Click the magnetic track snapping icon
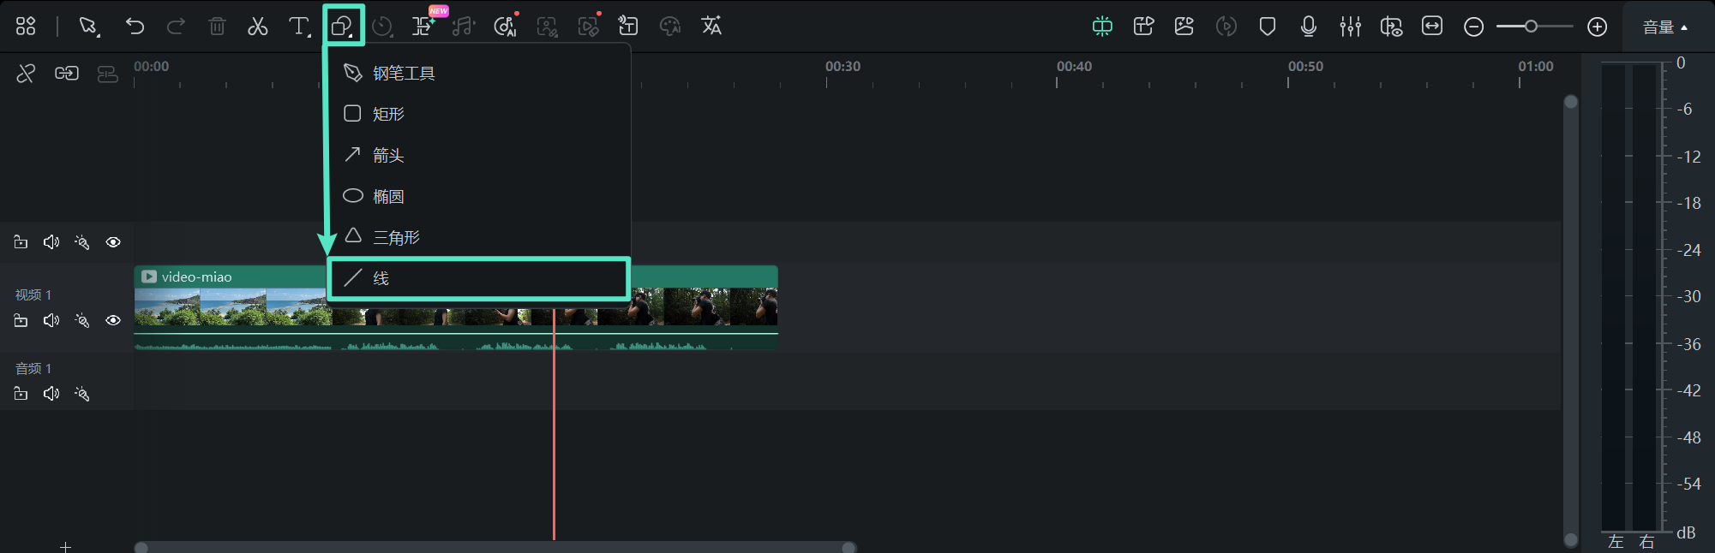The height and width of the screenshot is (553, 1715). (107, 74)
